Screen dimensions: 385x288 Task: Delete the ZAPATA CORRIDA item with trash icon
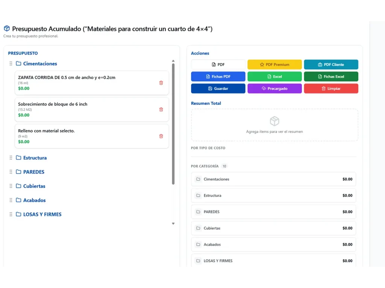click(161, 83)
